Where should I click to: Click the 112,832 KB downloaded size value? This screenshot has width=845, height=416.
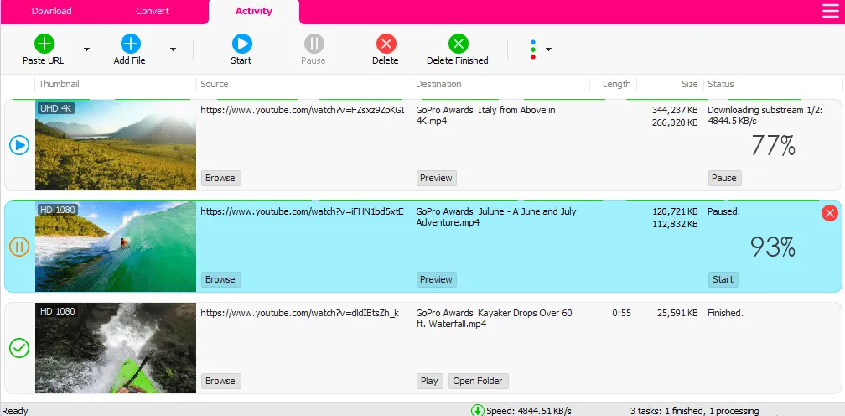(x=675, y=223)
